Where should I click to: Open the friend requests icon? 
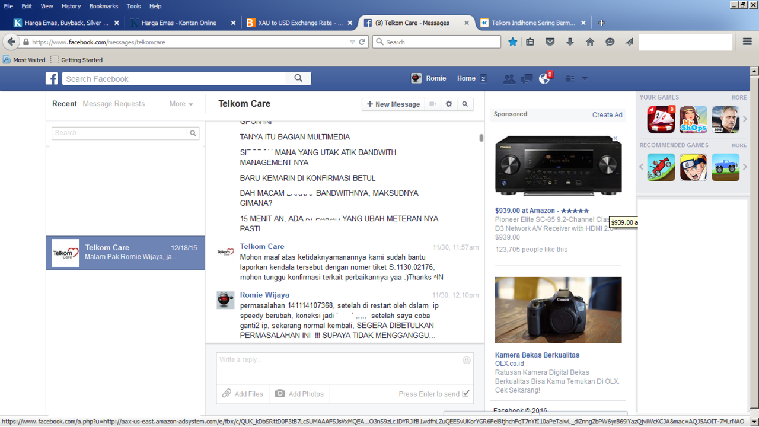pos(509,78)
